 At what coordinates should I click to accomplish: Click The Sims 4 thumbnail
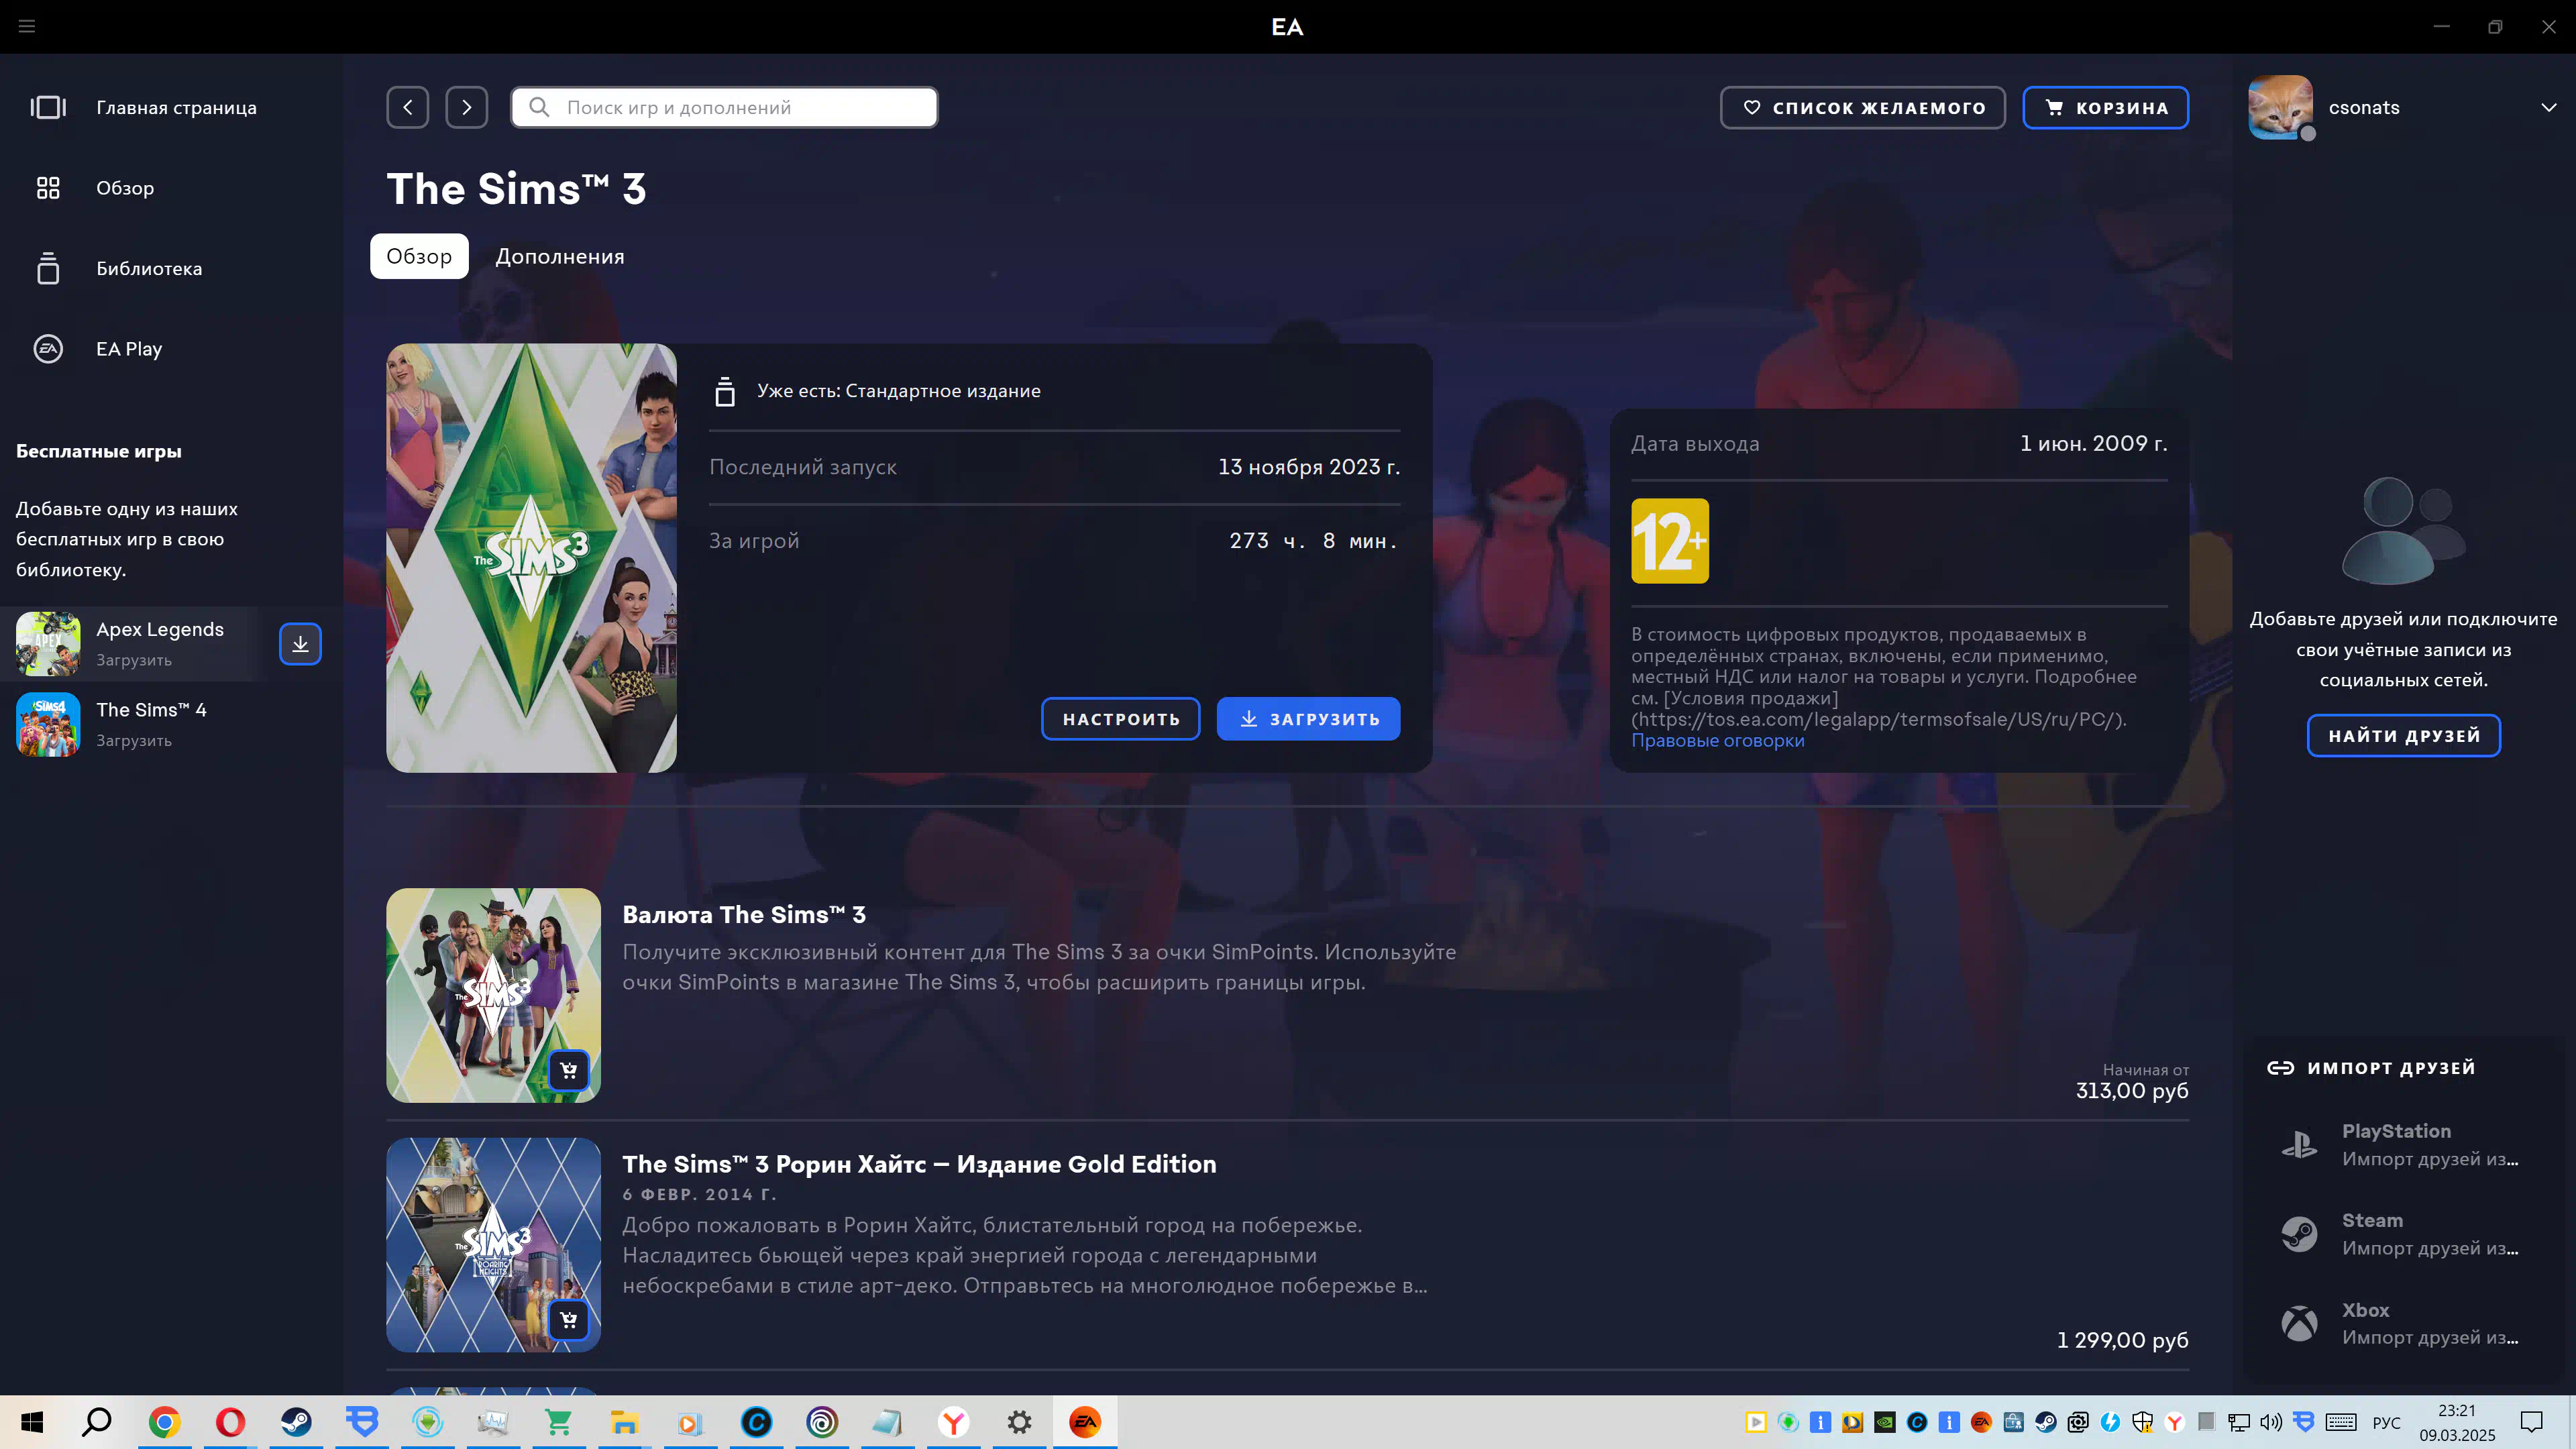(x=48, y=724)
